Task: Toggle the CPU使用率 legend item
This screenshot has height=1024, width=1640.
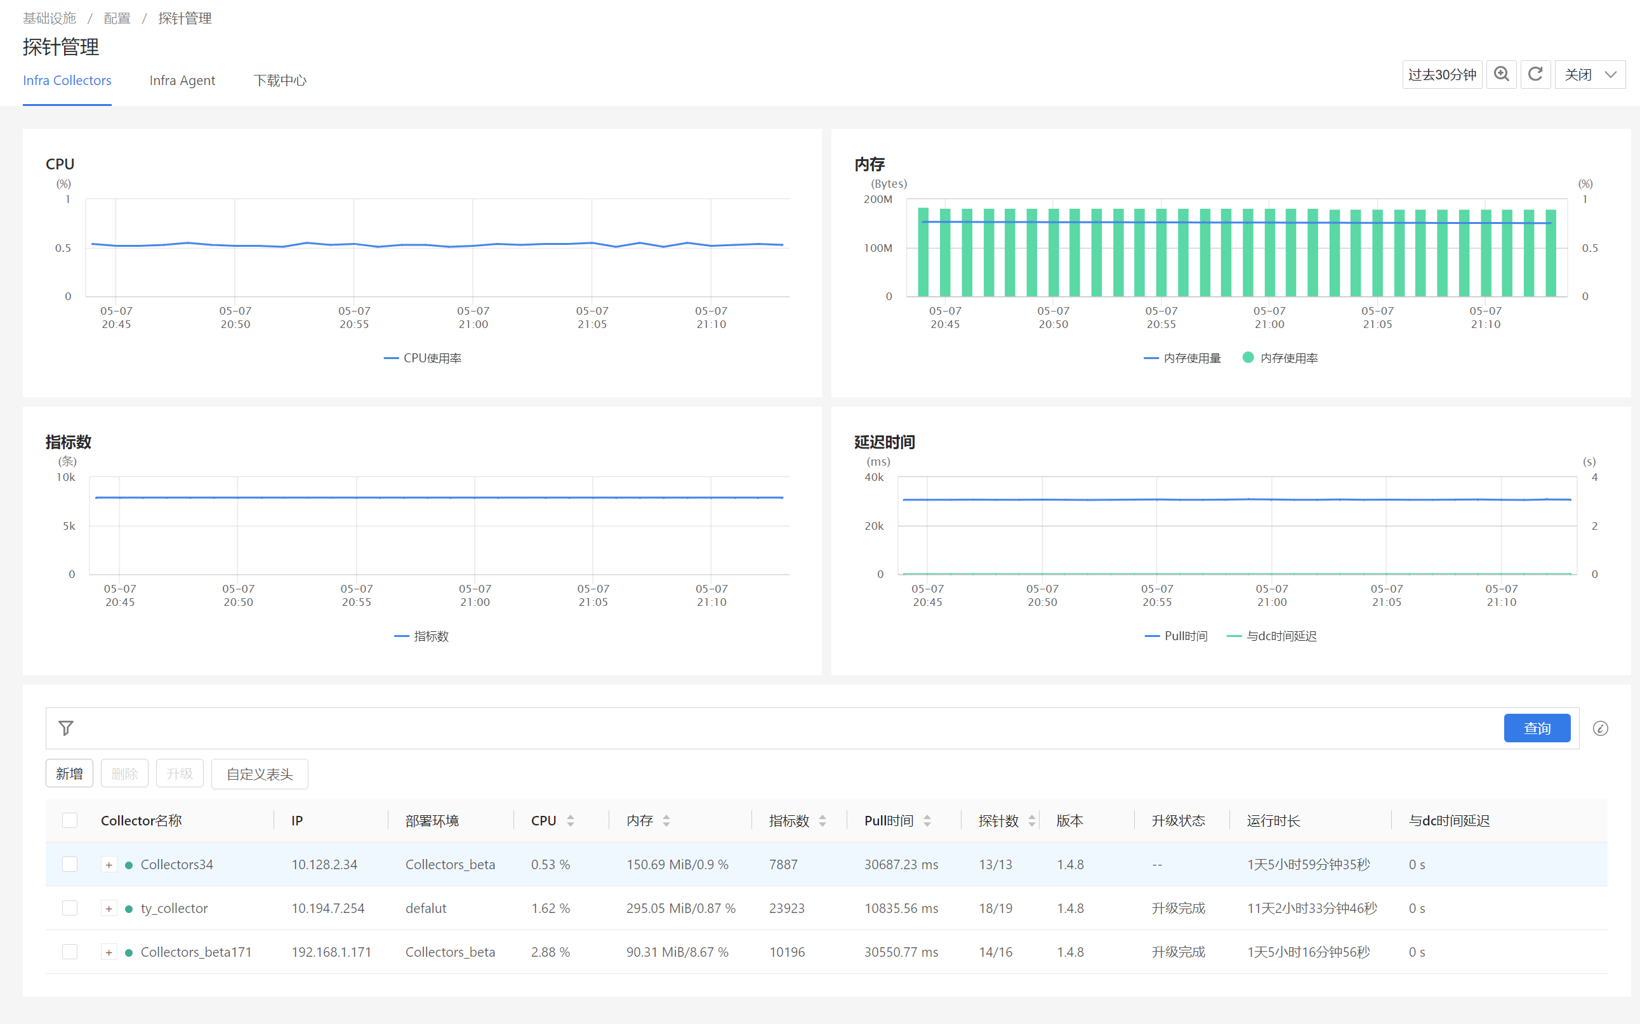Action: click(x=423, y=358)
